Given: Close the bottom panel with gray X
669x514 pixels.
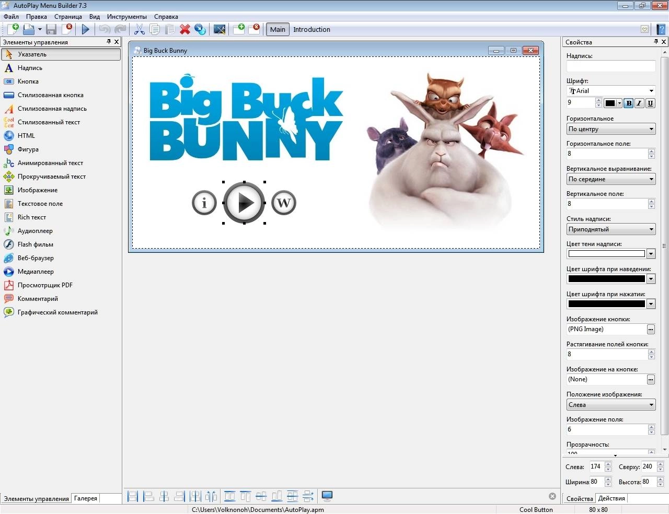Looking at the screenshot, I should (x=552, y=496).
